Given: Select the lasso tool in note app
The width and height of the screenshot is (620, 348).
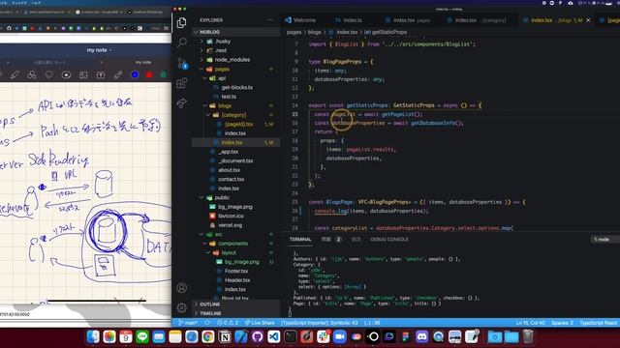Looking at the screenshot, I should coord(49,74).
